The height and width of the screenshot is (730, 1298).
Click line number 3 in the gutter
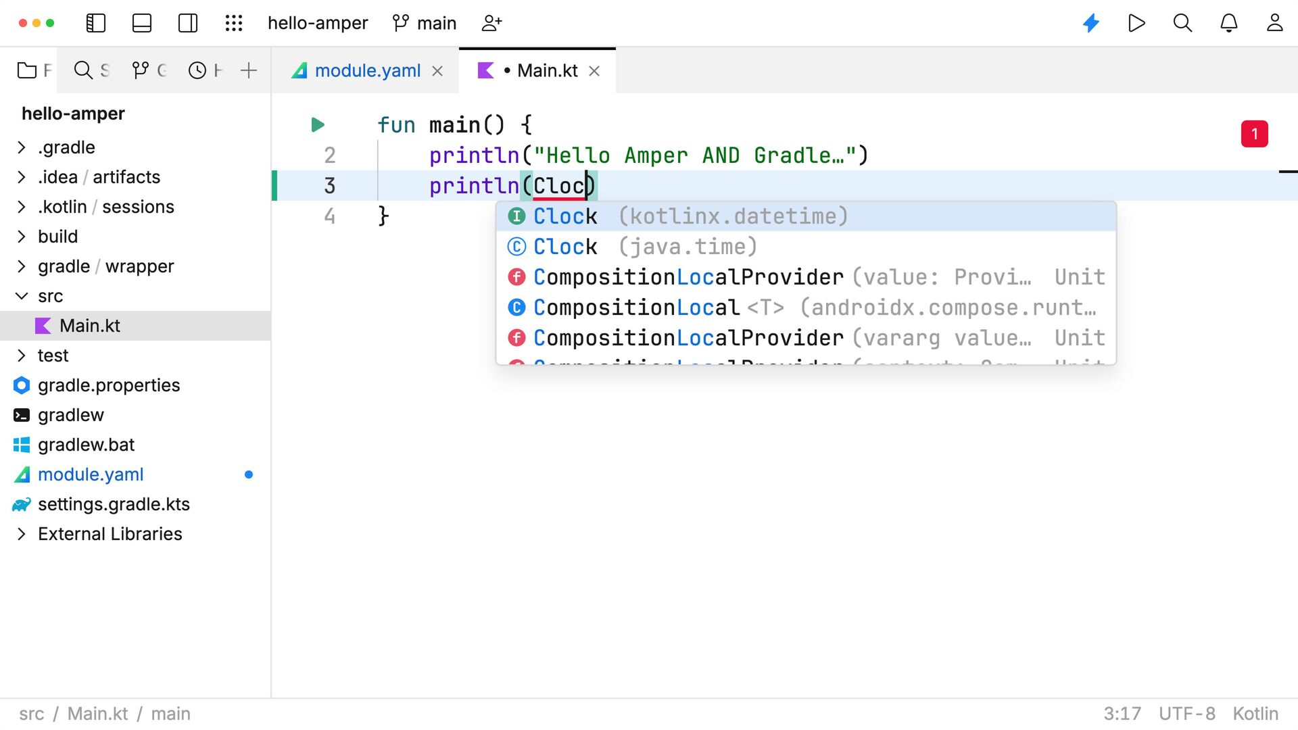(329, 186)
